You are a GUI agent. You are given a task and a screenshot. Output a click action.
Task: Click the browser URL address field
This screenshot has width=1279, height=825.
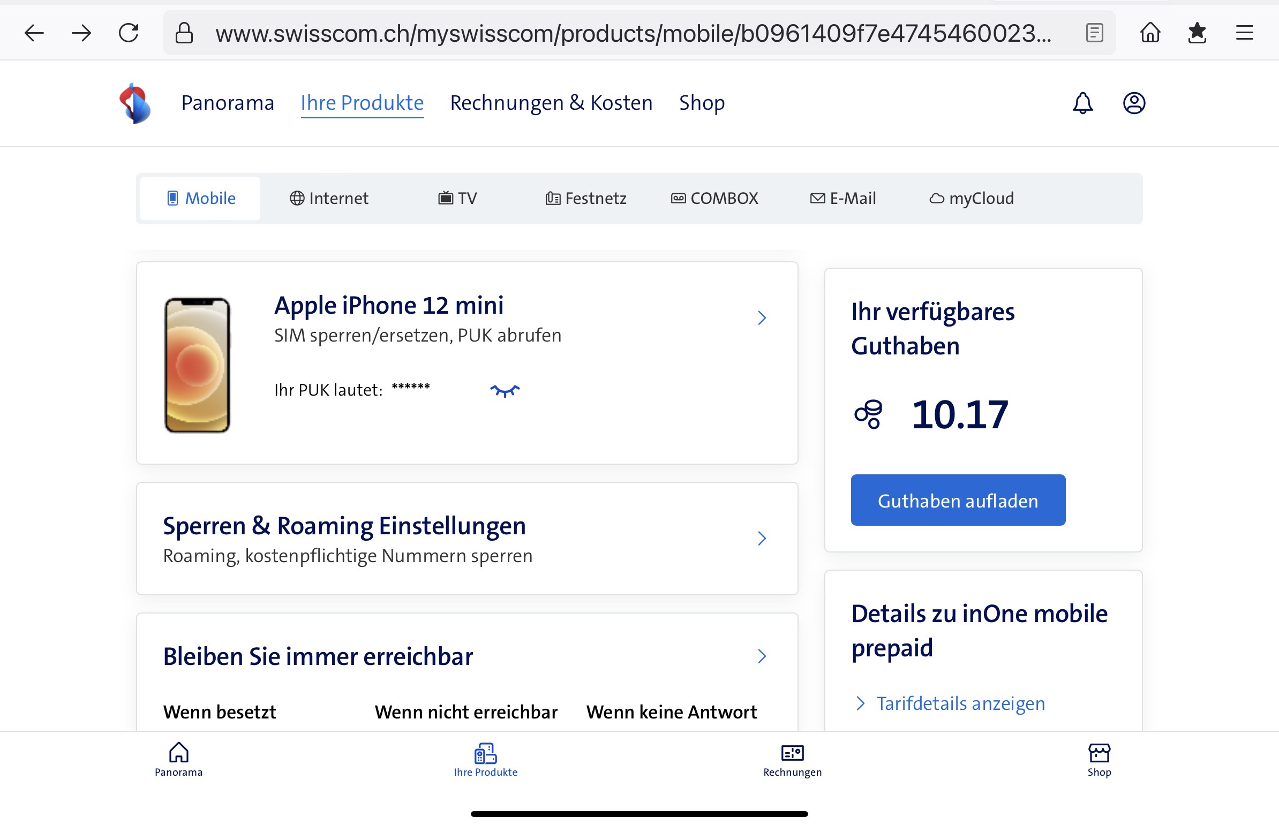(x=632, y=33)
